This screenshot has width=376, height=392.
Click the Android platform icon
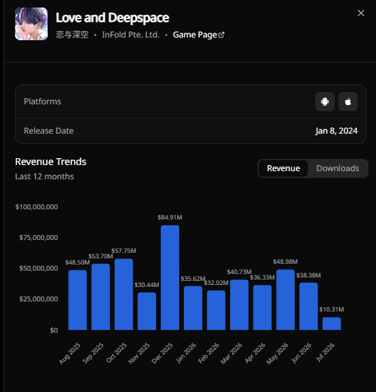point(324,102)
